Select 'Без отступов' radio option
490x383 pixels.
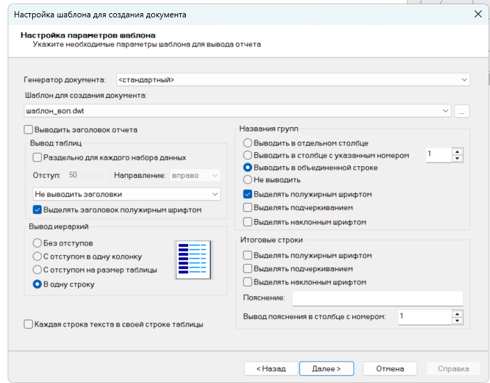pyautogui.click(x=38, y=243)
